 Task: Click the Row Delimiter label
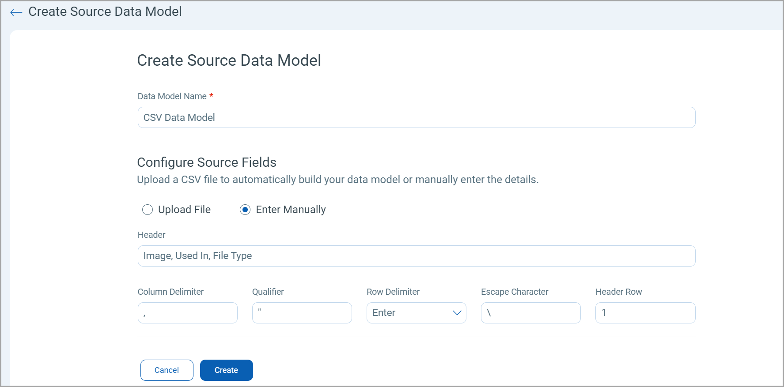point(393,292)
